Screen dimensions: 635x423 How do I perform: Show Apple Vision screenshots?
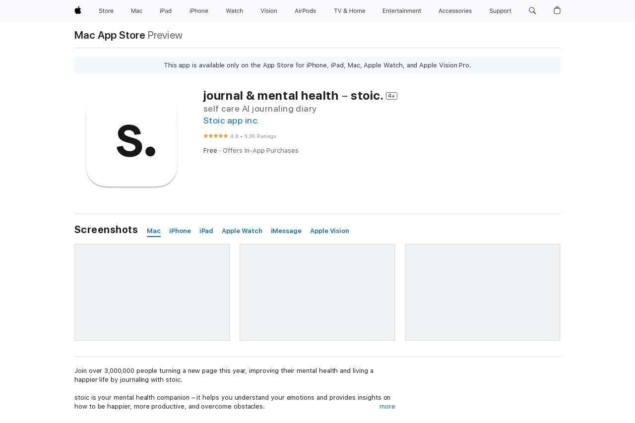point(329,231)
